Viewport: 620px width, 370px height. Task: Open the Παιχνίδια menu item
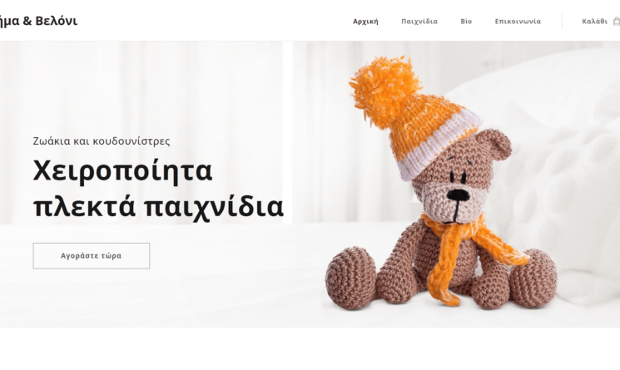click(x=419, y=22)
